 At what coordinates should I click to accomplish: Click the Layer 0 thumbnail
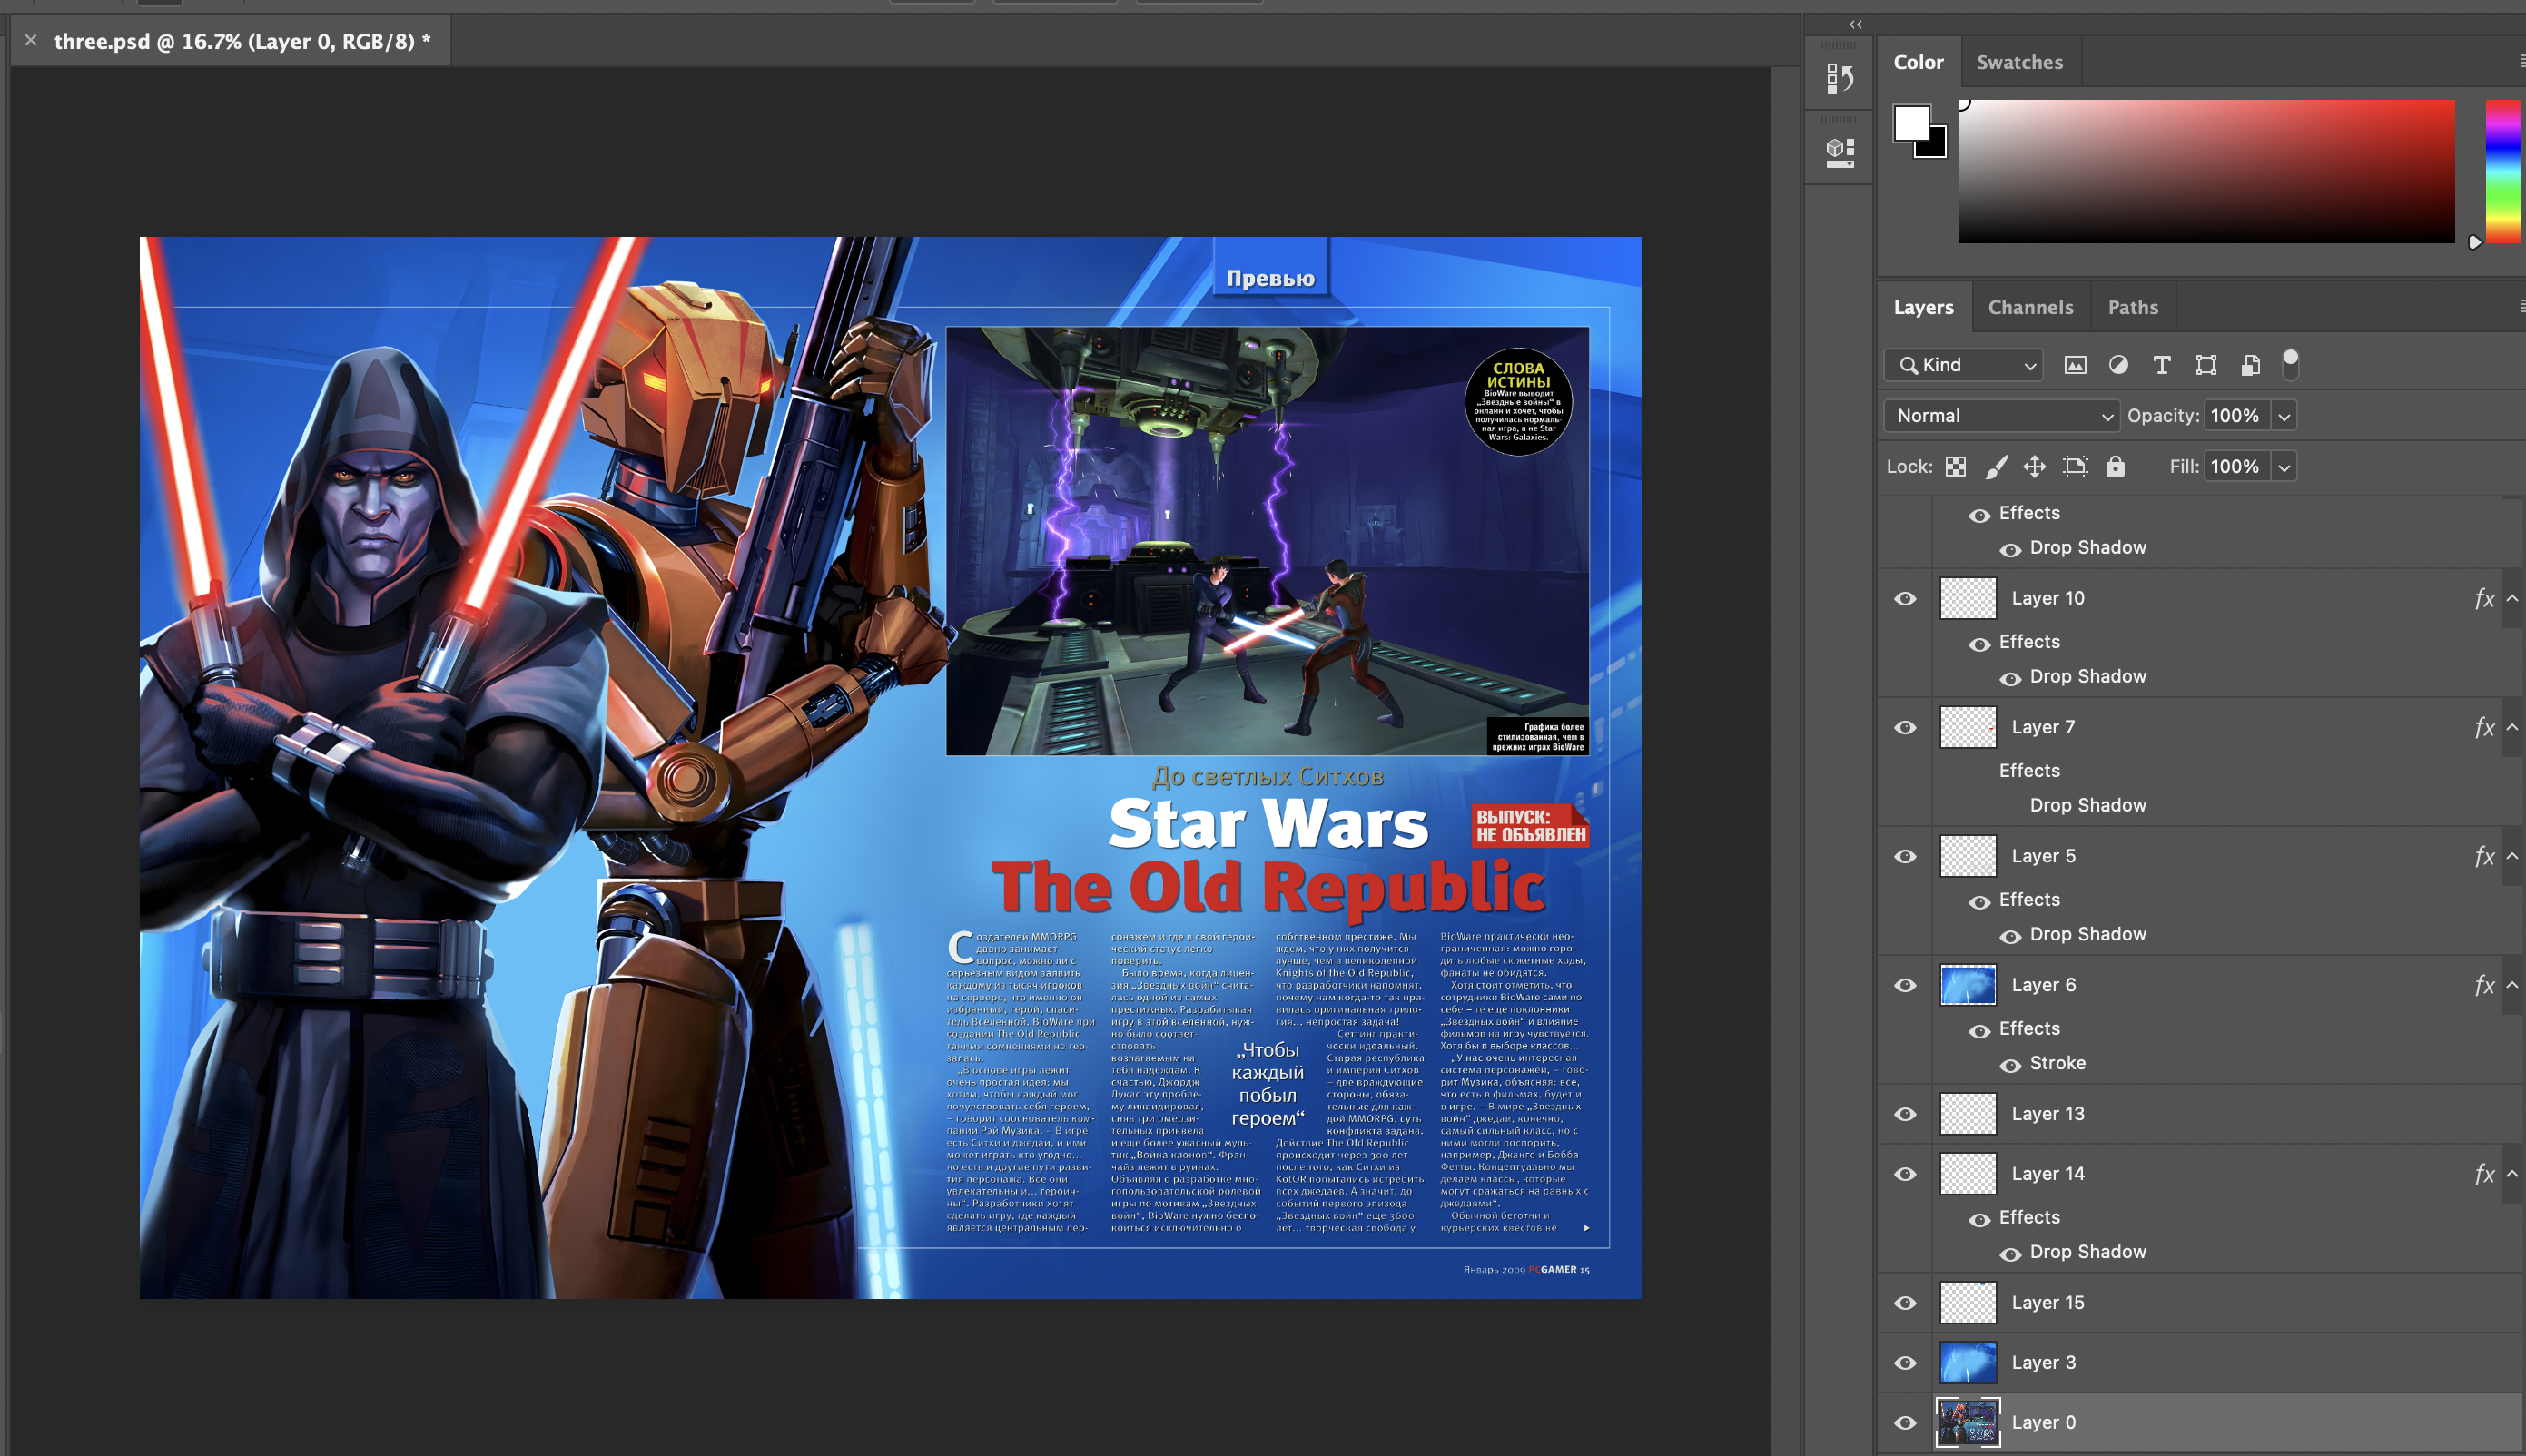1967,1421
